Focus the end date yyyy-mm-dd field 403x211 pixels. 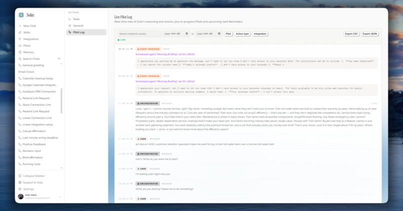point(208,34)
